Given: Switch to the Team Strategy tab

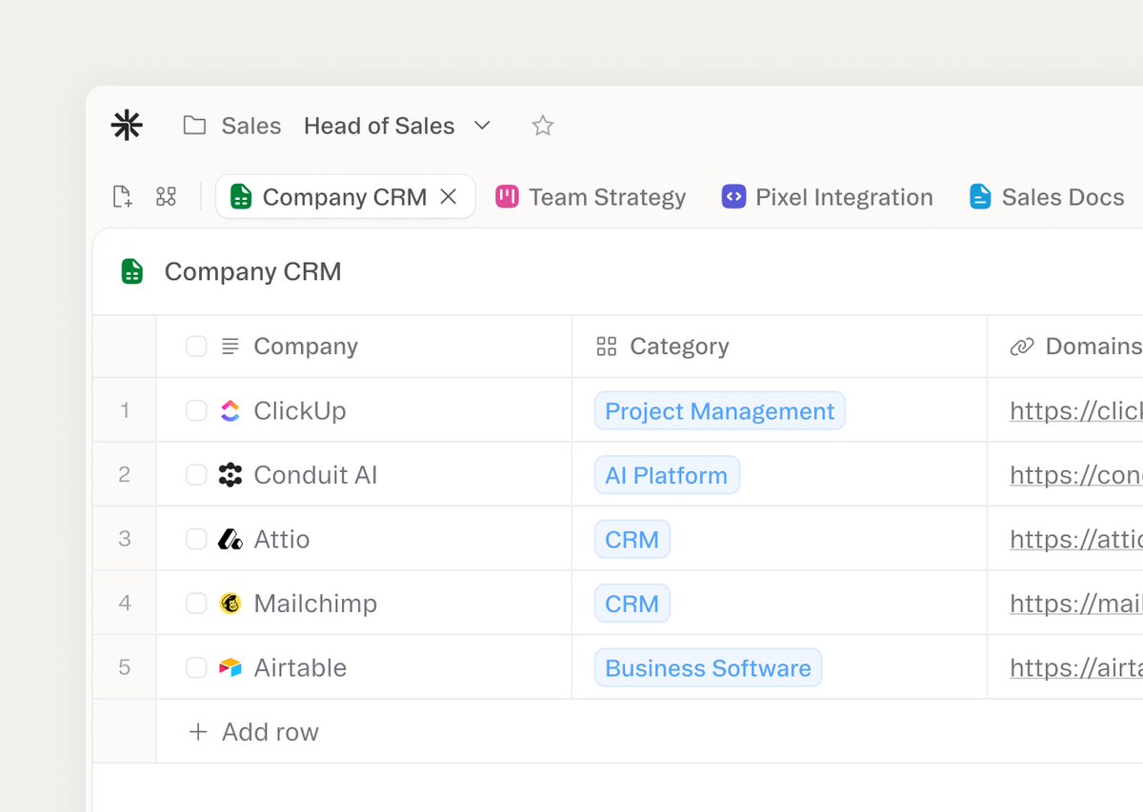Looking at the screenshot, I should point(591,197).
